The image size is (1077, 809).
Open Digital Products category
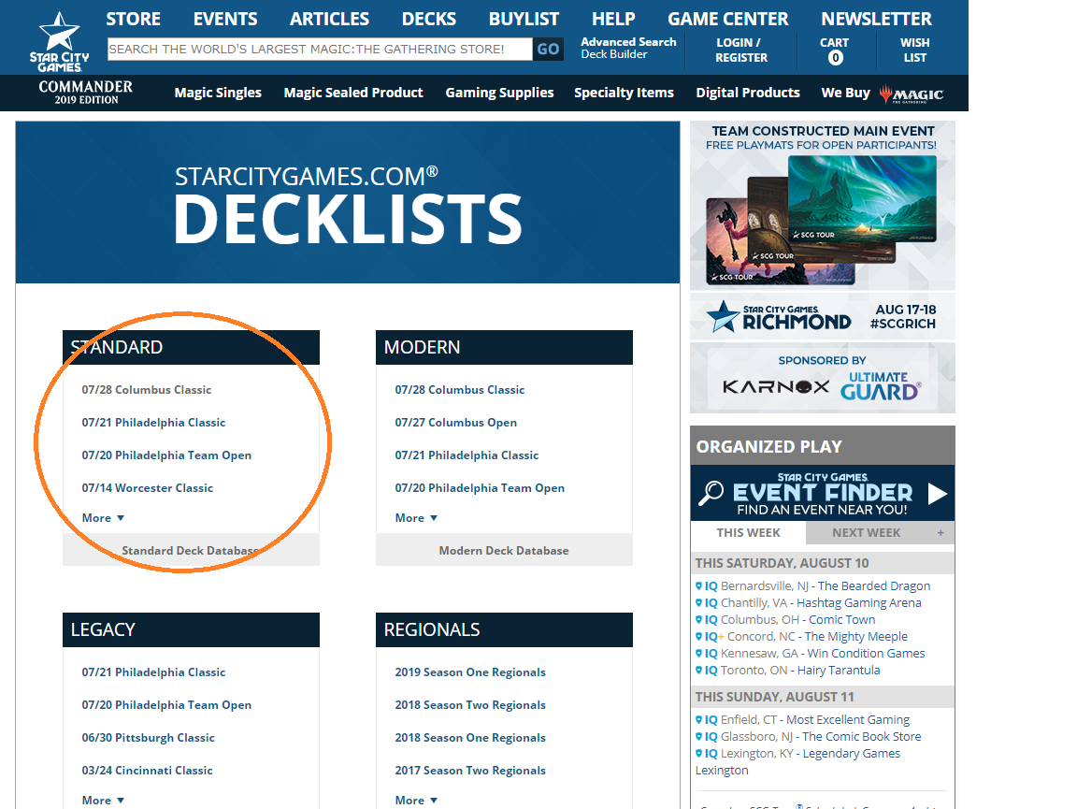click(x=748, y=93)
